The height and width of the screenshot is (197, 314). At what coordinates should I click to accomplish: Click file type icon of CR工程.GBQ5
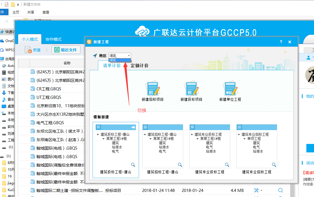pyautogui.click(x=33, y=89)
